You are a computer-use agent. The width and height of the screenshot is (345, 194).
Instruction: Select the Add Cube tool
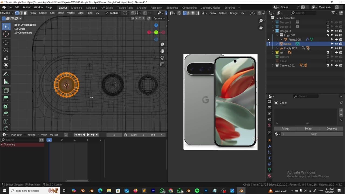[x=6, y=90]
